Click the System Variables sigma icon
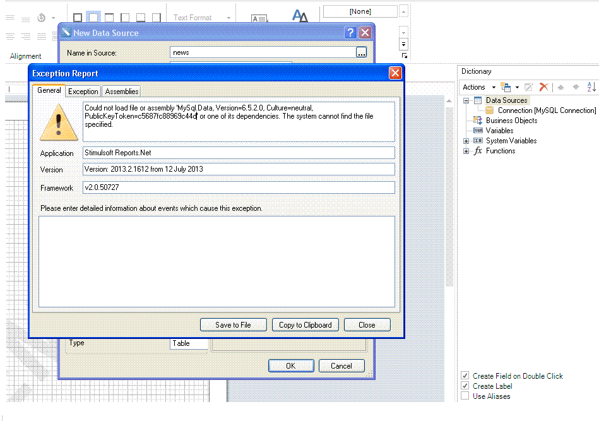The height and width of the screenshot is (421, 599). tap(478, 141)
